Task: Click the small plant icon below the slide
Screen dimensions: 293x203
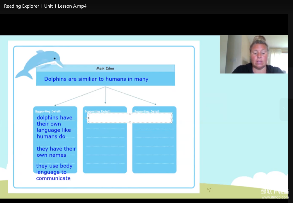Action: point(209,190)
